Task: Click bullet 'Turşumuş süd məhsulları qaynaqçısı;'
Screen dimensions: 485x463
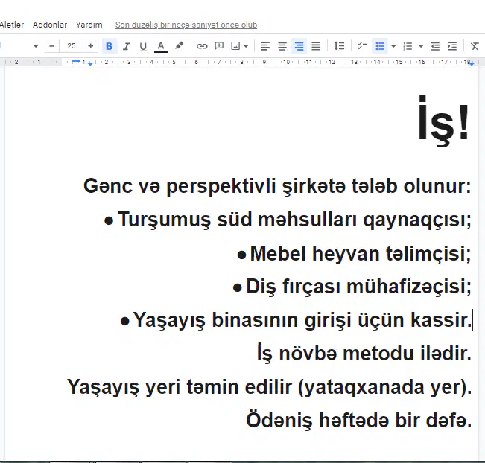Action: pos(295,220)
